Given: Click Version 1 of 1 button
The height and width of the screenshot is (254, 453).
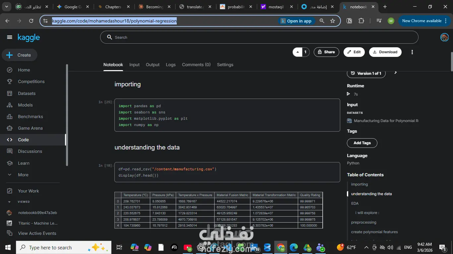Looking at the screenshot, I should pos(366,73).
